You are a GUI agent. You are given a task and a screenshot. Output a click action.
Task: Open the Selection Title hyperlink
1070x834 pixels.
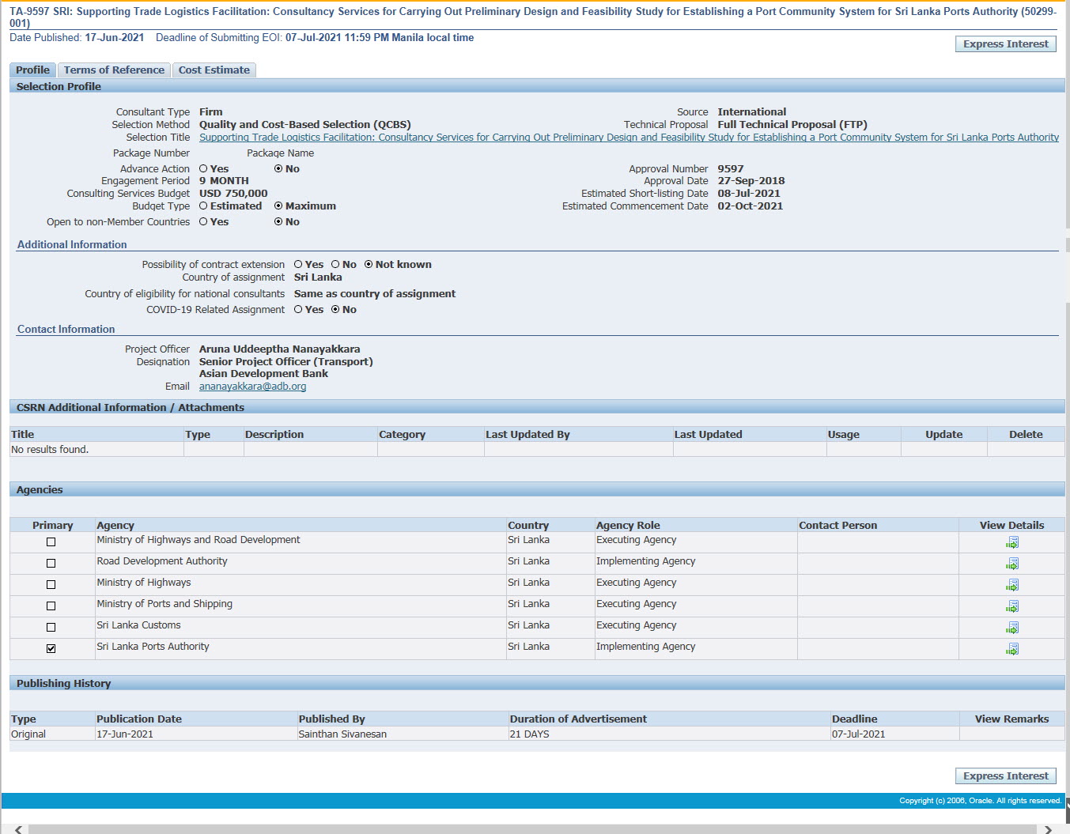click(629, 138)
